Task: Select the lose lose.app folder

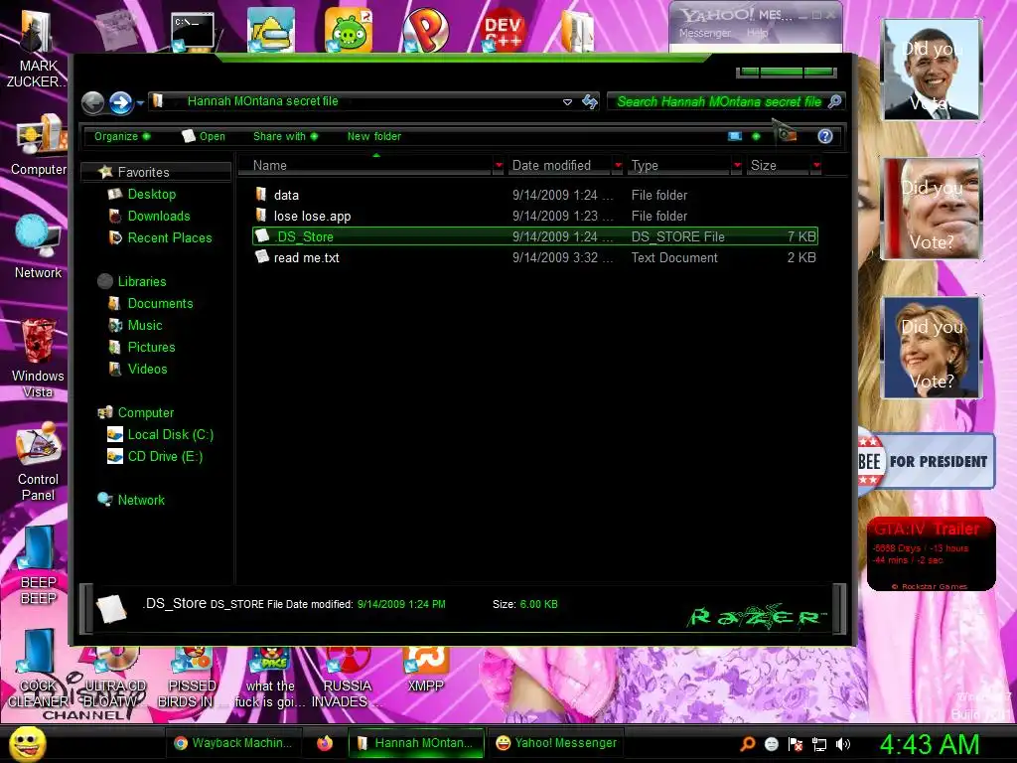Action: click(535, 216)
